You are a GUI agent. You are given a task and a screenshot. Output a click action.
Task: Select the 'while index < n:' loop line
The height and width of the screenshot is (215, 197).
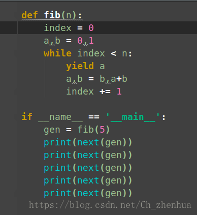click(88, 53)
